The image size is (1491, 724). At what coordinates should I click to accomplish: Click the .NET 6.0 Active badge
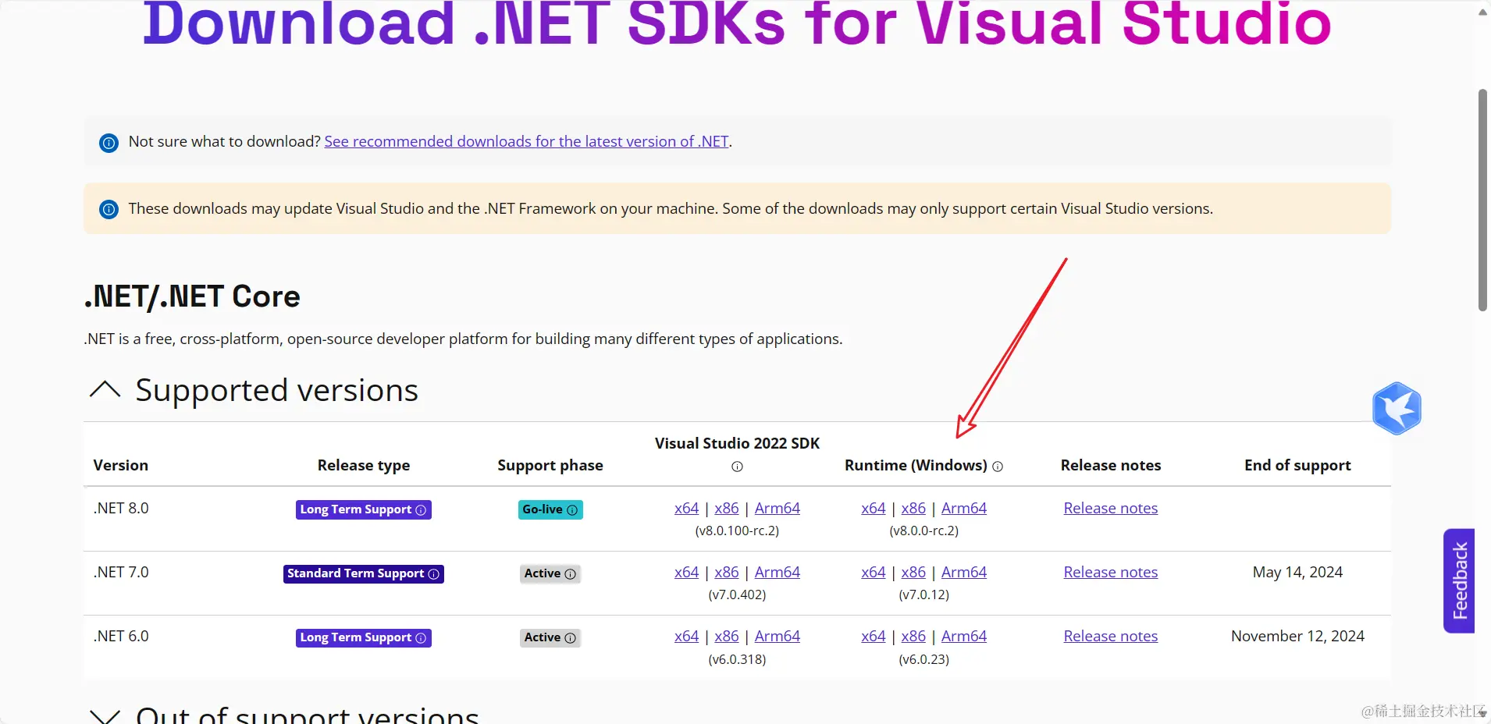[x=550, y=637]
